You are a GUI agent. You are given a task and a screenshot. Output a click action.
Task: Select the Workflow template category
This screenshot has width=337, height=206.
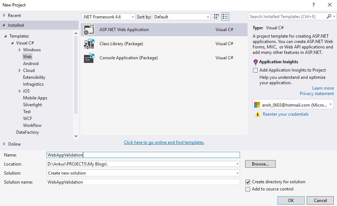coord(32,125)
